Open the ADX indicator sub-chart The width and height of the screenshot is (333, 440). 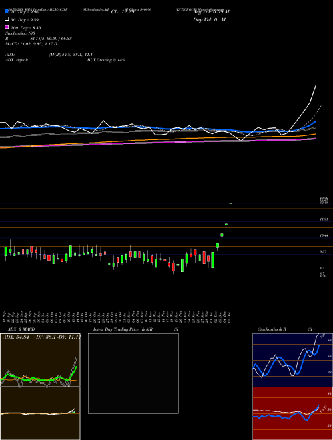40,360
